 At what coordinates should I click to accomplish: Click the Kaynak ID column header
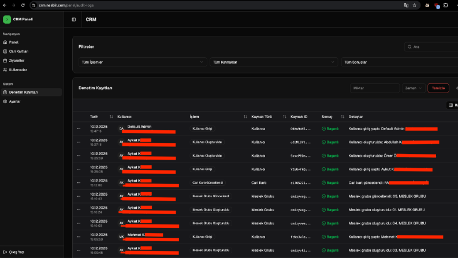point(299,117)
